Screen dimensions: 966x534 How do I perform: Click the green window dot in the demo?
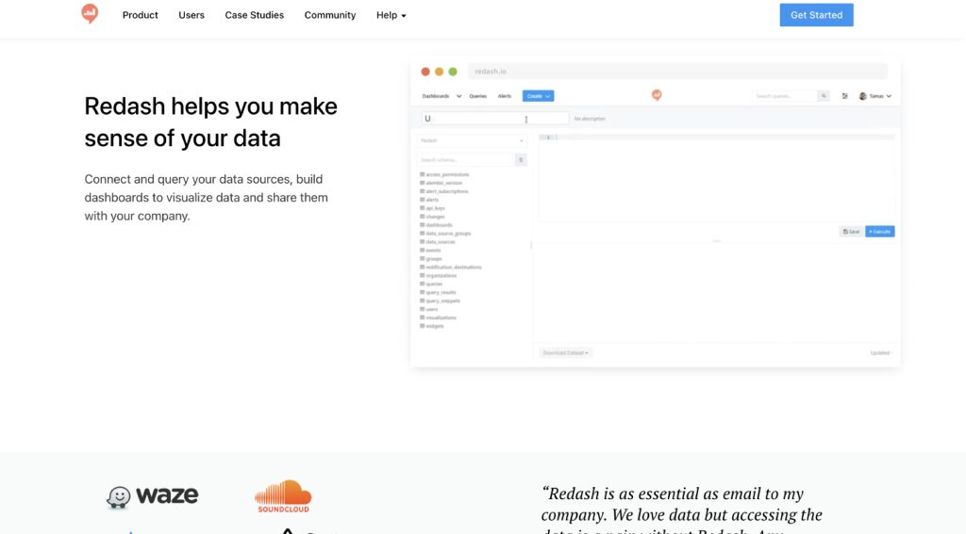coord(453,72)
